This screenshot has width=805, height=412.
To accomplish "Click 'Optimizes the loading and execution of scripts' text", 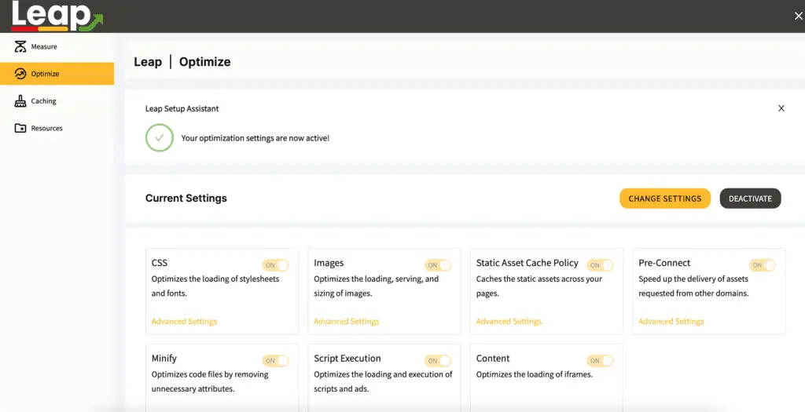I will click(383, 381).
